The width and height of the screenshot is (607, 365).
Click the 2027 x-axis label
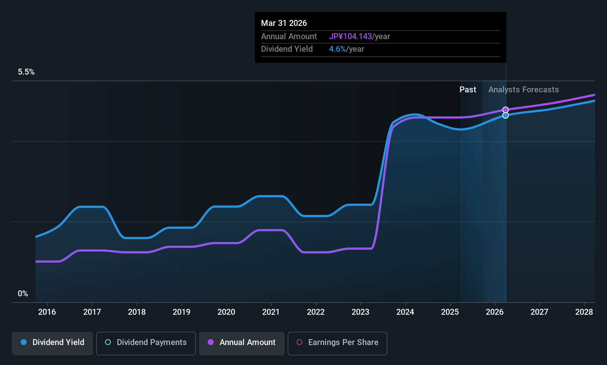(539, 312)
